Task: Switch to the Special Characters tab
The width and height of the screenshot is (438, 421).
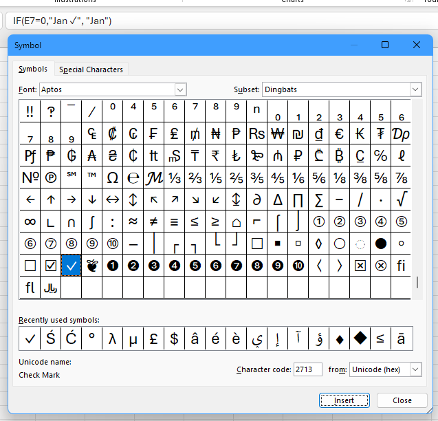Action: click(91, 69)
